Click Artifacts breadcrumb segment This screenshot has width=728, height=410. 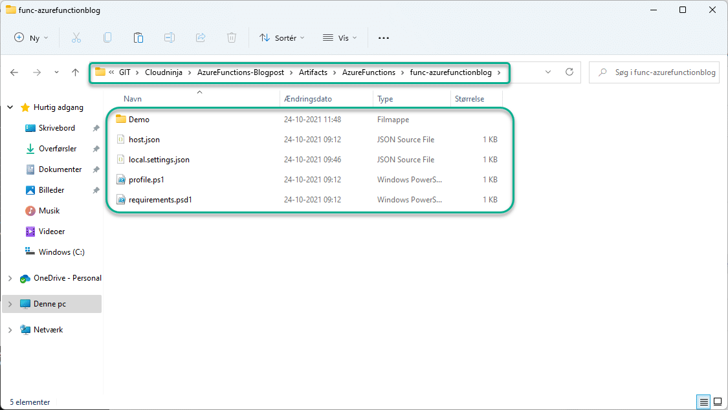click(313, 72)
